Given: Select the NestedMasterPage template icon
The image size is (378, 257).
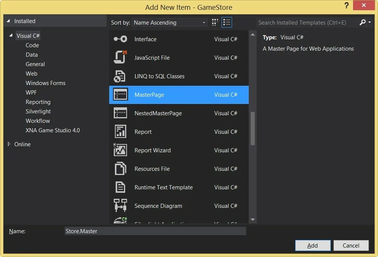Looking at the screenshot, I should [120, 113].
